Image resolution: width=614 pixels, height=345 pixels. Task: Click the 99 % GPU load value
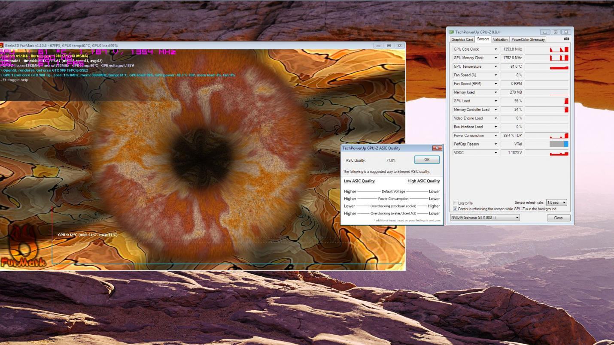coord(512,101)
